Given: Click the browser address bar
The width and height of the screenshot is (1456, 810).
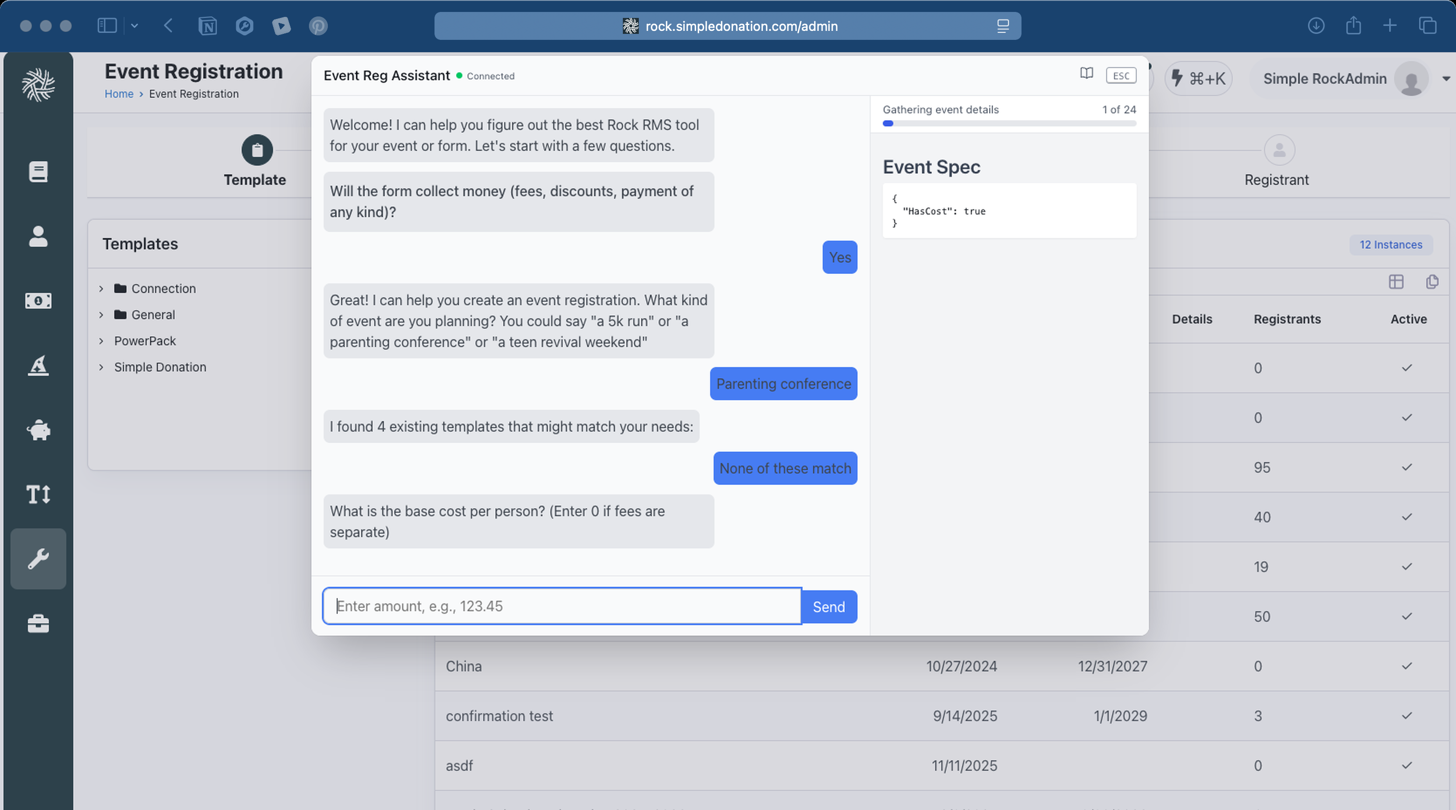Looking at the screenshot, I should pyautogui.click(x=728, y=26).
